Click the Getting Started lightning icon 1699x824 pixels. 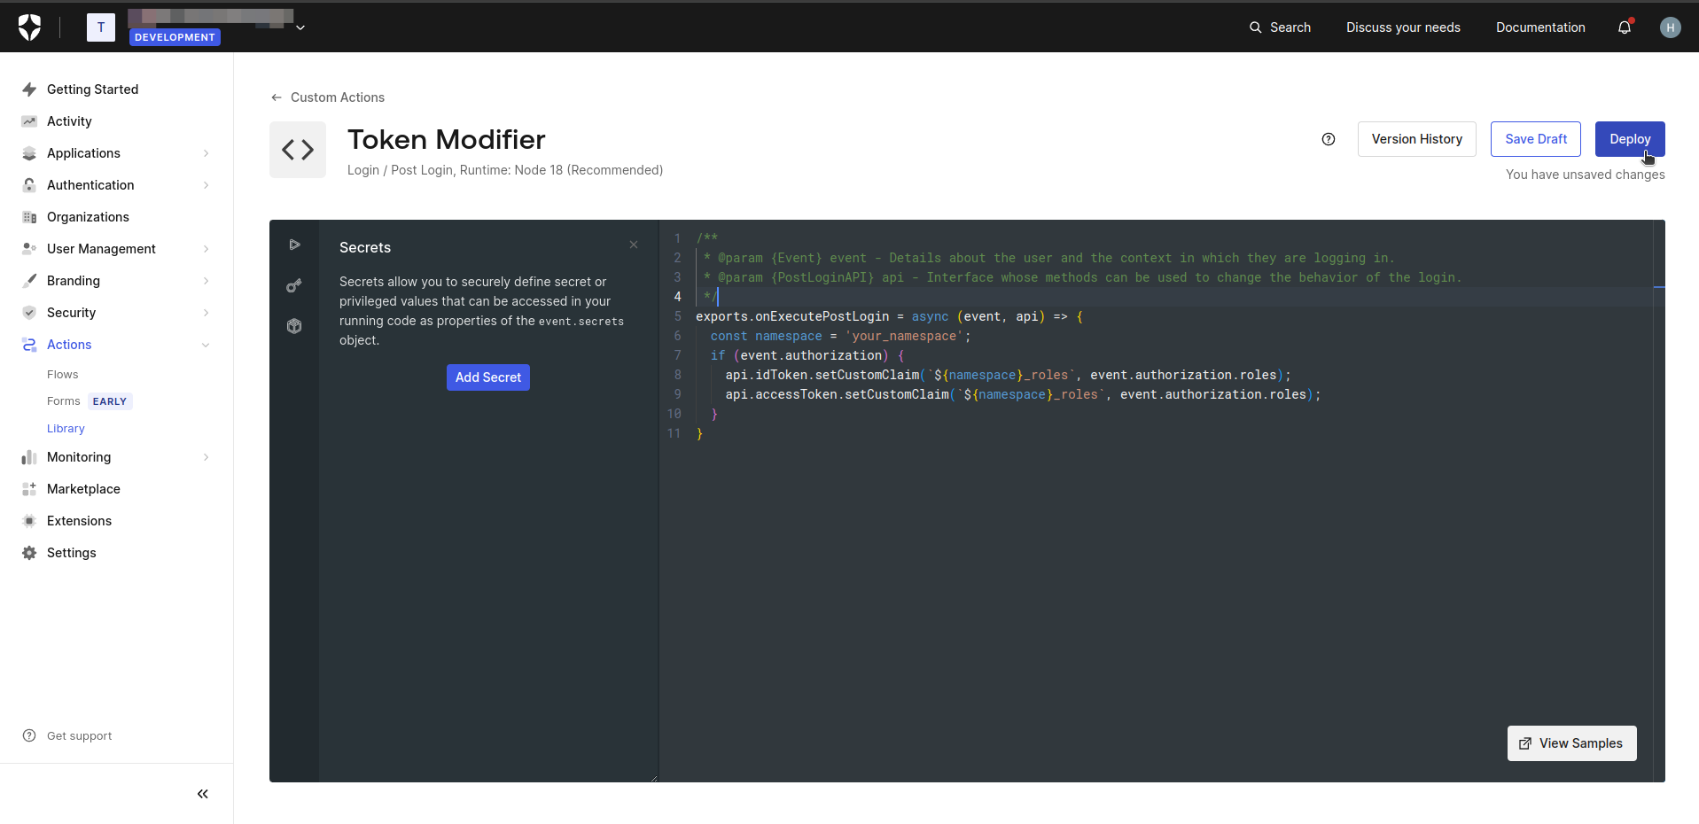pyautogui.click(x=29, y=89)
